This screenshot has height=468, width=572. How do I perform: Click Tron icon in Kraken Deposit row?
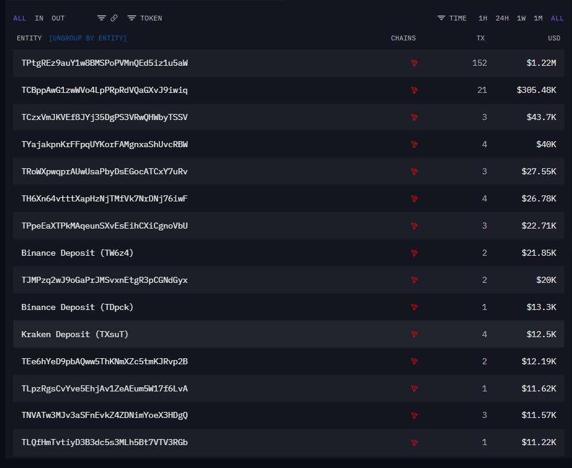414,334
